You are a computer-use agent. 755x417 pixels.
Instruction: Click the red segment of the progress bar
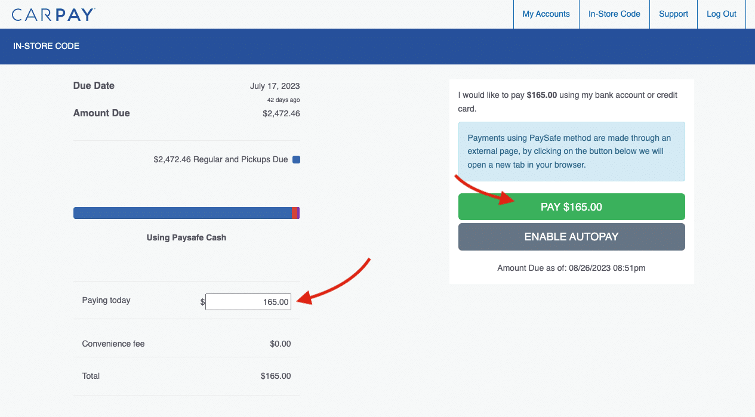pyautogui.click(x=294, y=212)
